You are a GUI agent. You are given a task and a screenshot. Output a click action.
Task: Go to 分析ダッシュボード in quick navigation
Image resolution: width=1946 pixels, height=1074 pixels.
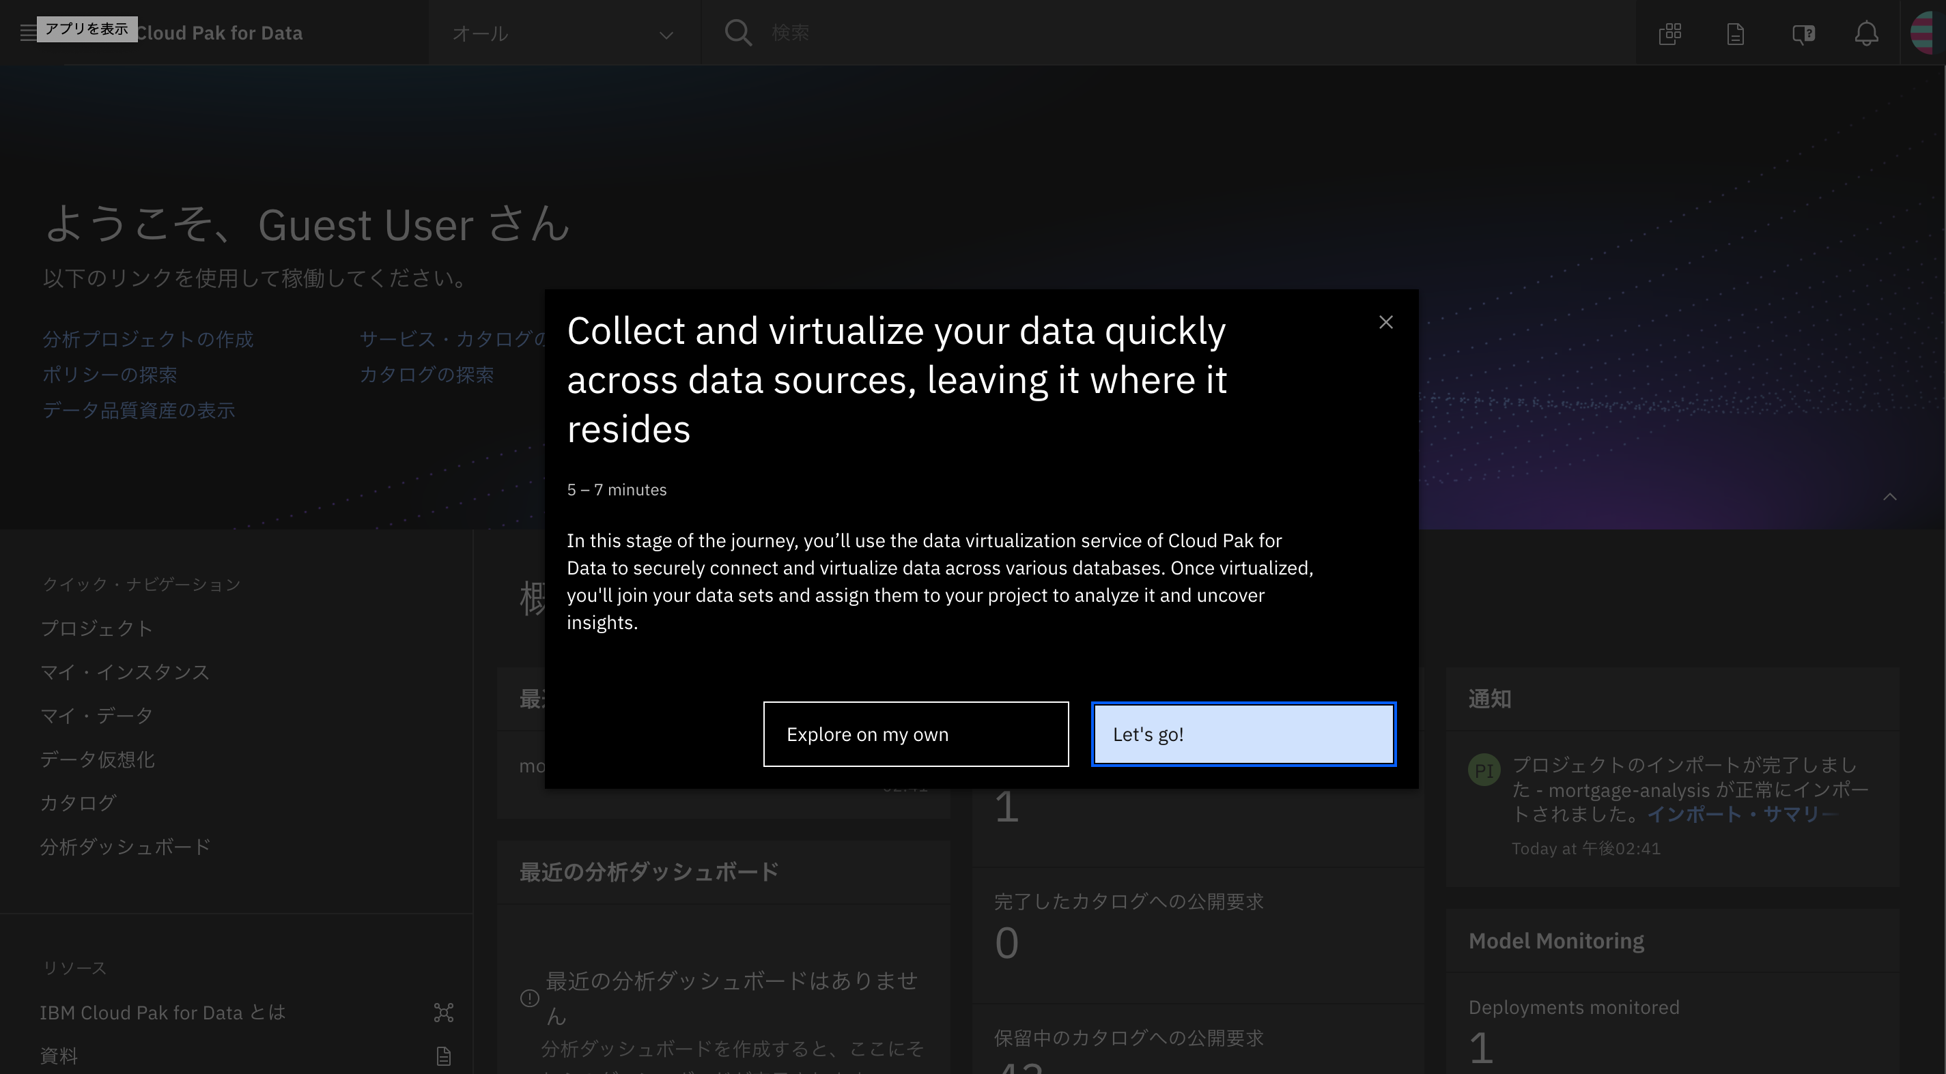pyautogui.click(x=126, y=846)
